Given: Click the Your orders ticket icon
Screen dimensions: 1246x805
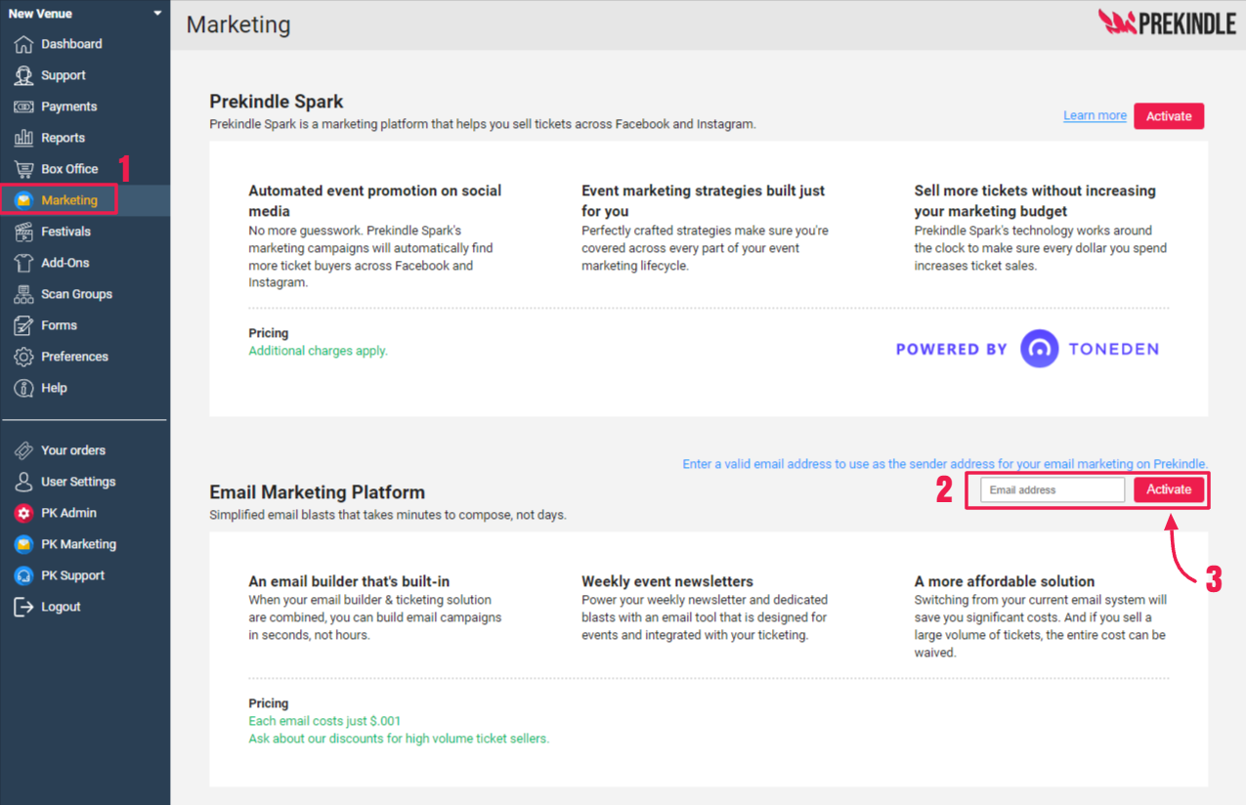Looking at the screenshot, I should 23,450.
